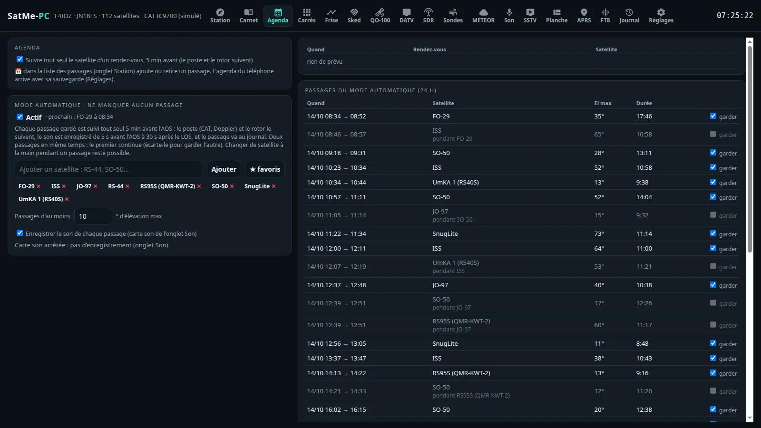
Task: Remove RS95S (QMR-KWT-2) from the list
Action: [199, 186]
